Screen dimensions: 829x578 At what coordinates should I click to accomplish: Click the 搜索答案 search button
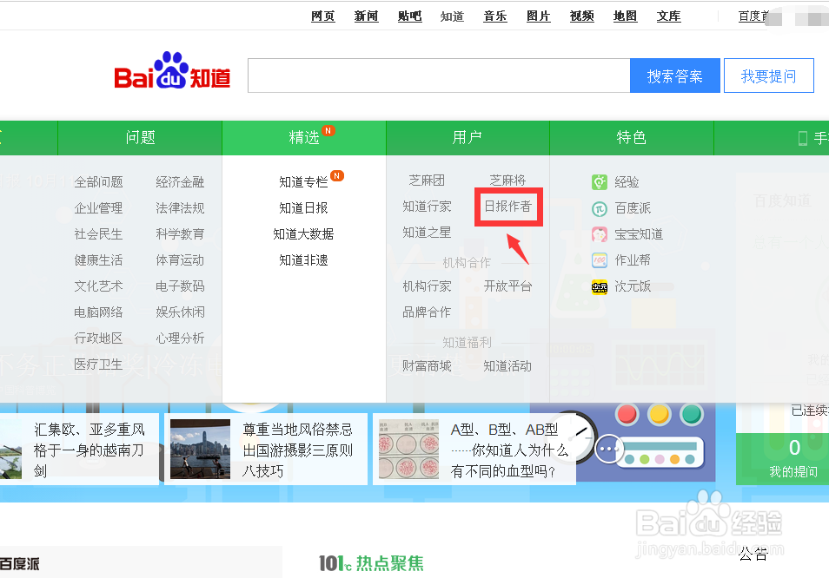point(675,76)
